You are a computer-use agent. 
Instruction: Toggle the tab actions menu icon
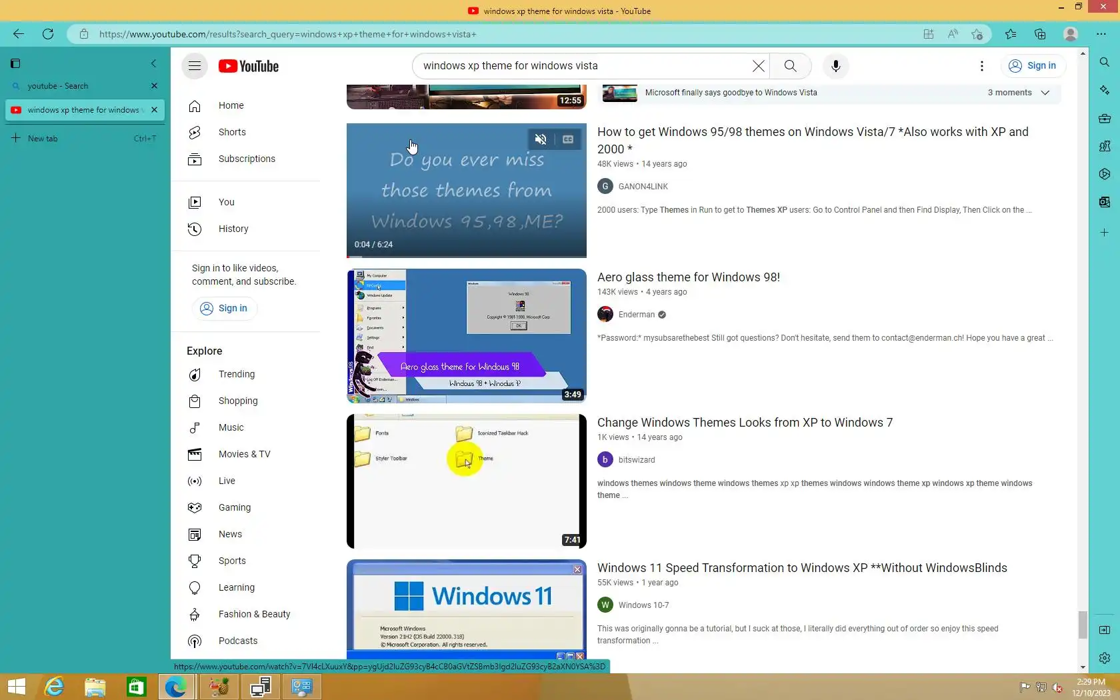point(15,63)
